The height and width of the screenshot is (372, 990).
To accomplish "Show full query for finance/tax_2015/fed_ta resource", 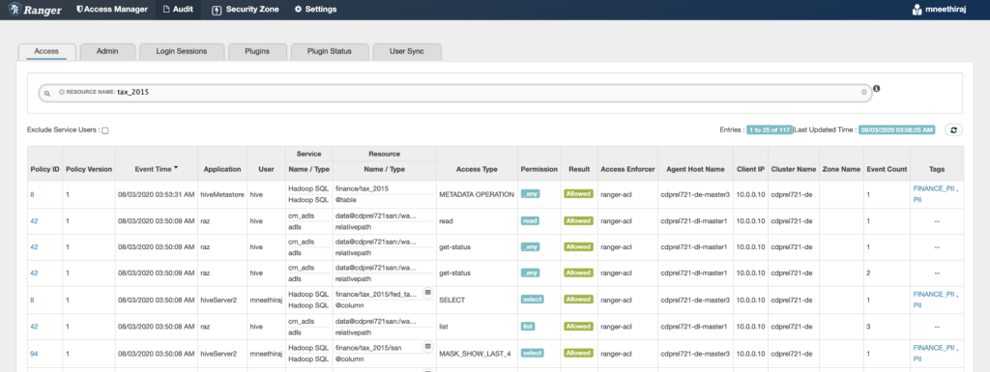I will [427, 293].
